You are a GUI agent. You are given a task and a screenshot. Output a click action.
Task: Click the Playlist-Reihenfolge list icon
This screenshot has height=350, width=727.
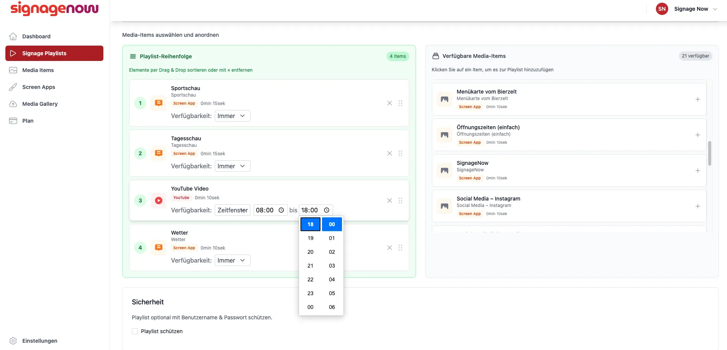tap(133, 56)
